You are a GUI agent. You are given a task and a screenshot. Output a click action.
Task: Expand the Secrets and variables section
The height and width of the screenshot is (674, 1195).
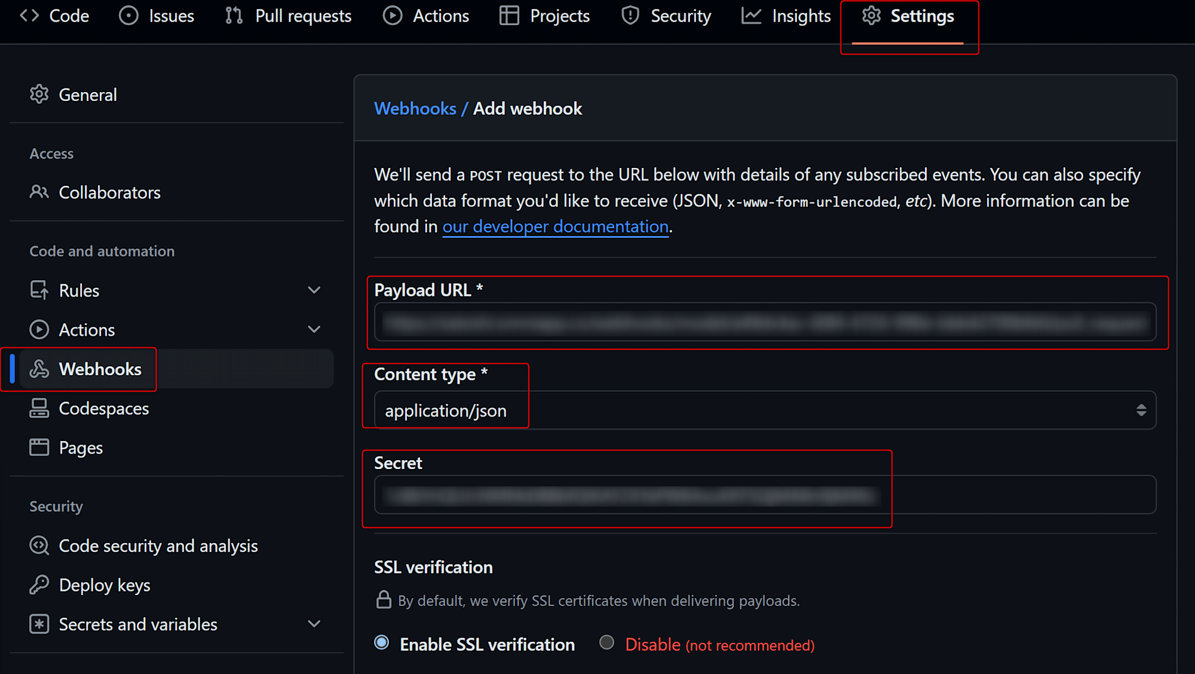point(314,624)
